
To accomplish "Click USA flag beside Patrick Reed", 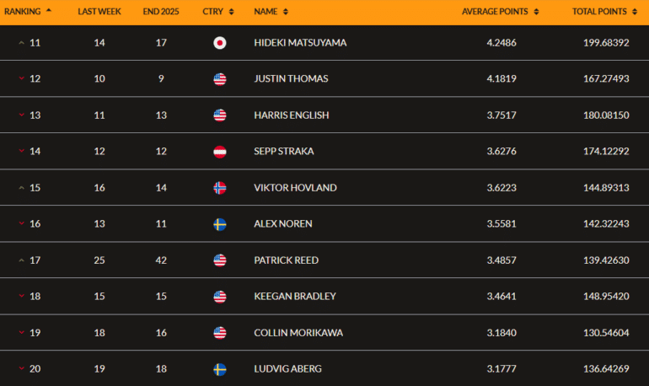I will coord(220,260).
